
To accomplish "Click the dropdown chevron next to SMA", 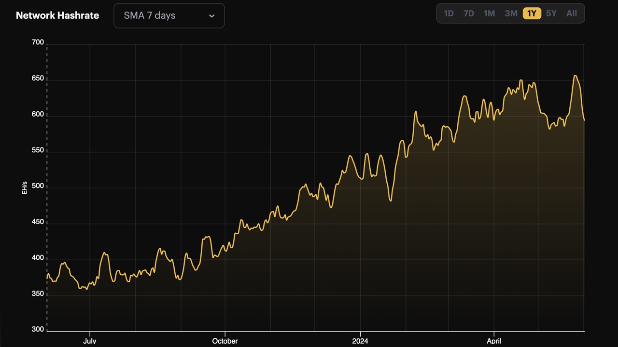I will click(x=211, y=15).
